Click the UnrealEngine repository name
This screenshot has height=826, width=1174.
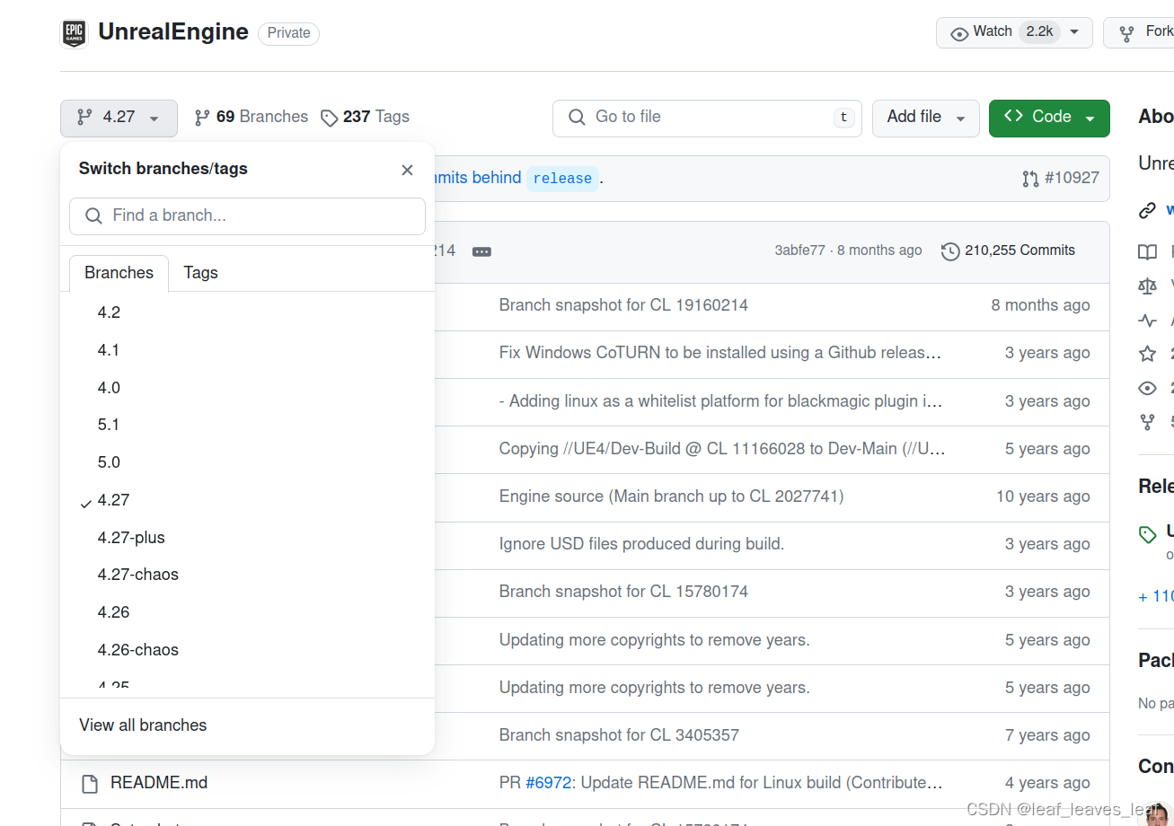pyautogui.click(x=173, y=32)
